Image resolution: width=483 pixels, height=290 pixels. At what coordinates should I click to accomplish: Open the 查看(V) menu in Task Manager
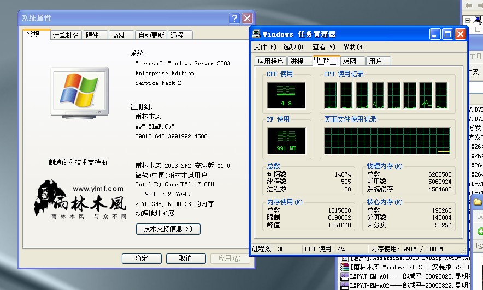click(x=324, y=47)
